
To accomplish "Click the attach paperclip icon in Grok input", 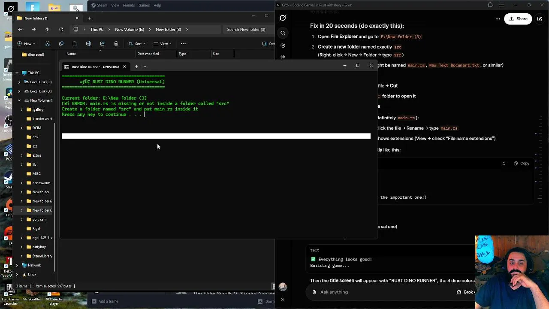I will [x=314, y=292].
